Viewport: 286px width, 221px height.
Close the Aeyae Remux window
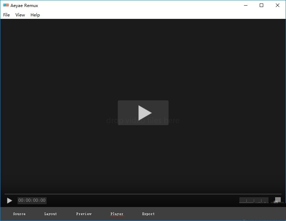pyautogui.click(x=278, y=5)
